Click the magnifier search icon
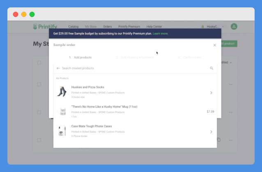Image resolution: width=262 pixels, height=172 pixels. (211, 68)
